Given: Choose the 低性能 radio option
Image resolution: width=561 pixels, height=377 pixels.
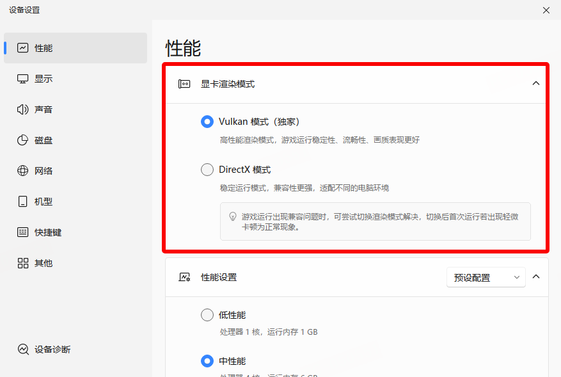Looking at the screenshot, I should click(x=207, y=315).
